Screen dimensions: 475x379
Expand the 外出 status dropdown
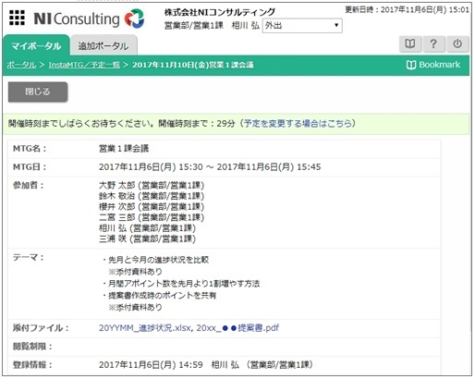302,26
